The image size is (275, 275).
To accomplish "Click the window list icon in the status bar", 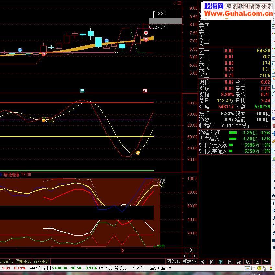I will pyautogui.click(x=253, y=268).
